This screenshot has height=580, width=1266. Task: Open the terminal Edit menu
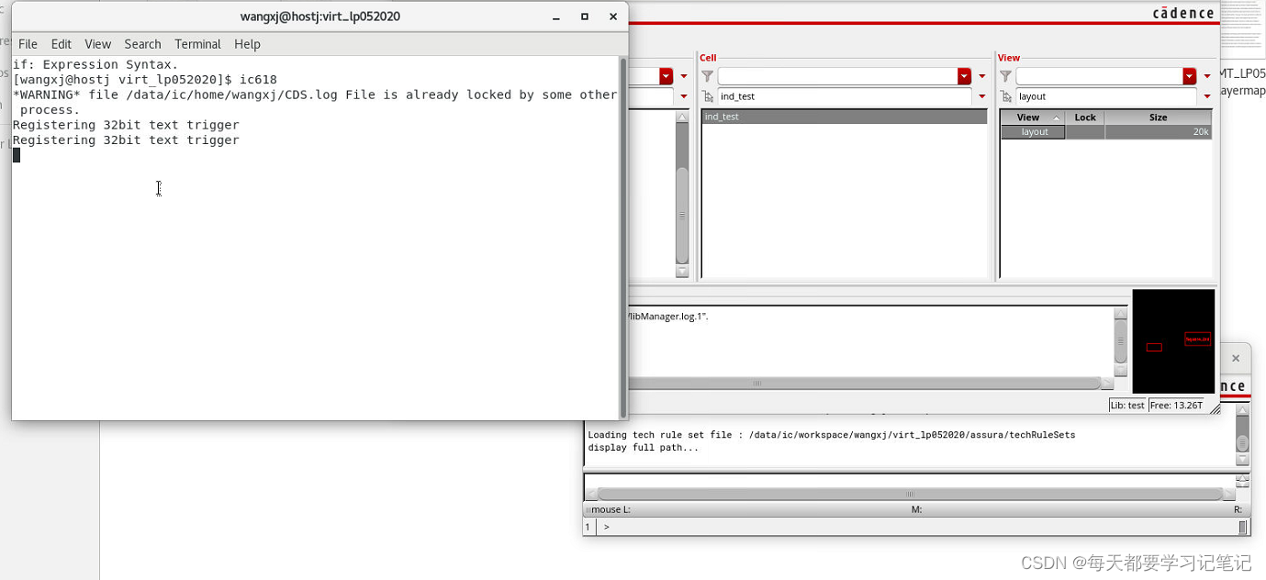coord(62,44)
